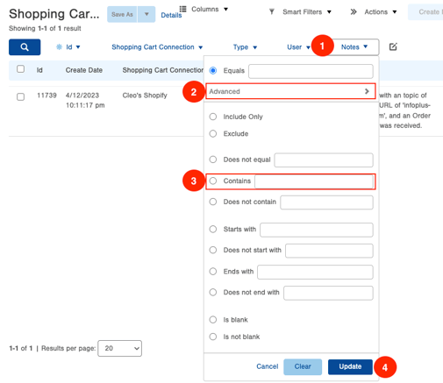Select the Starts with radio button

click(x=213, y=229)
